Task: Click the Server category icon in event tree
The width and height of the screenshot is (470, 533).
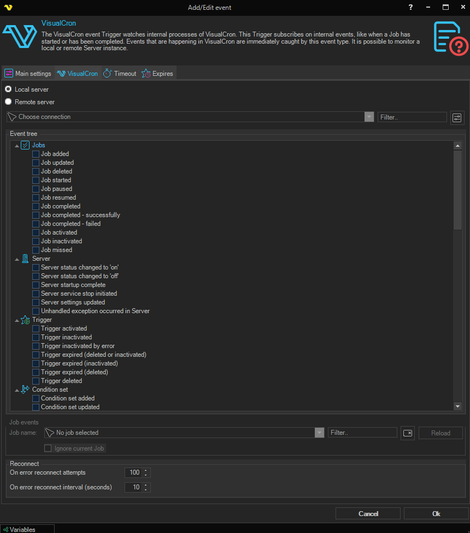Action: [x=25, y=259]
